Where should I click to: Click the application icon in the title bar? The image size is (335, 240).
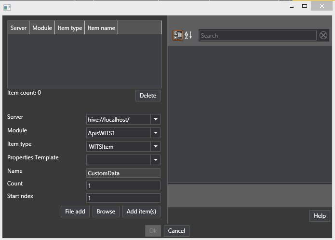(x=7, y=7)
